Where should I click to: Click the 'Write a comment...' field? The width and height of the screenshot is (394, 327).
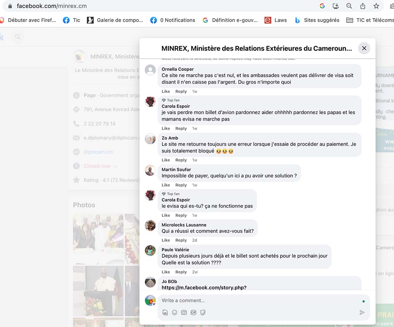258,300
